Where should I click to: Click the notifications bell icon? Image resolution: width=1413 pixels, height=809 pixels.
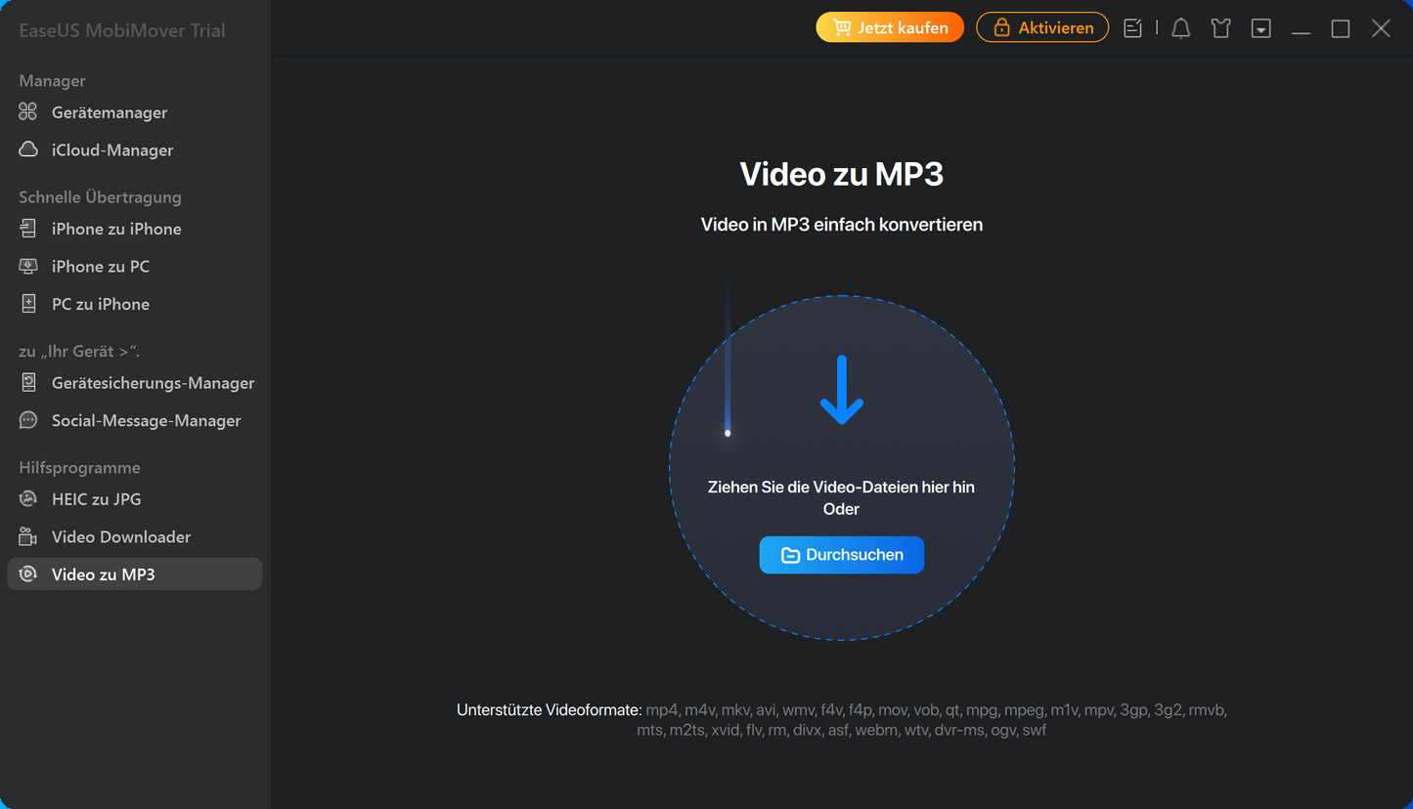(1180, 28)
